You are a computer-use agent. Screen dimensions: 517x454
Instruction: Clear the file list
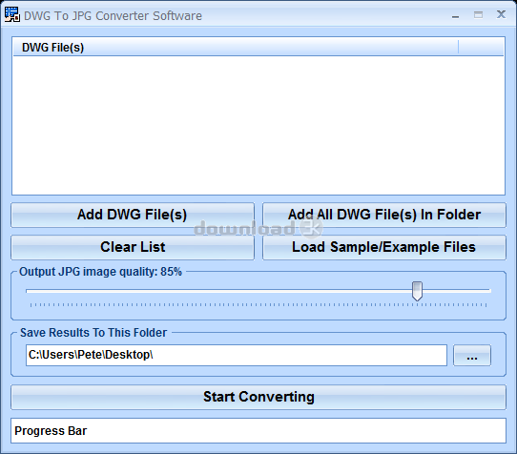[x=133, y=247]
